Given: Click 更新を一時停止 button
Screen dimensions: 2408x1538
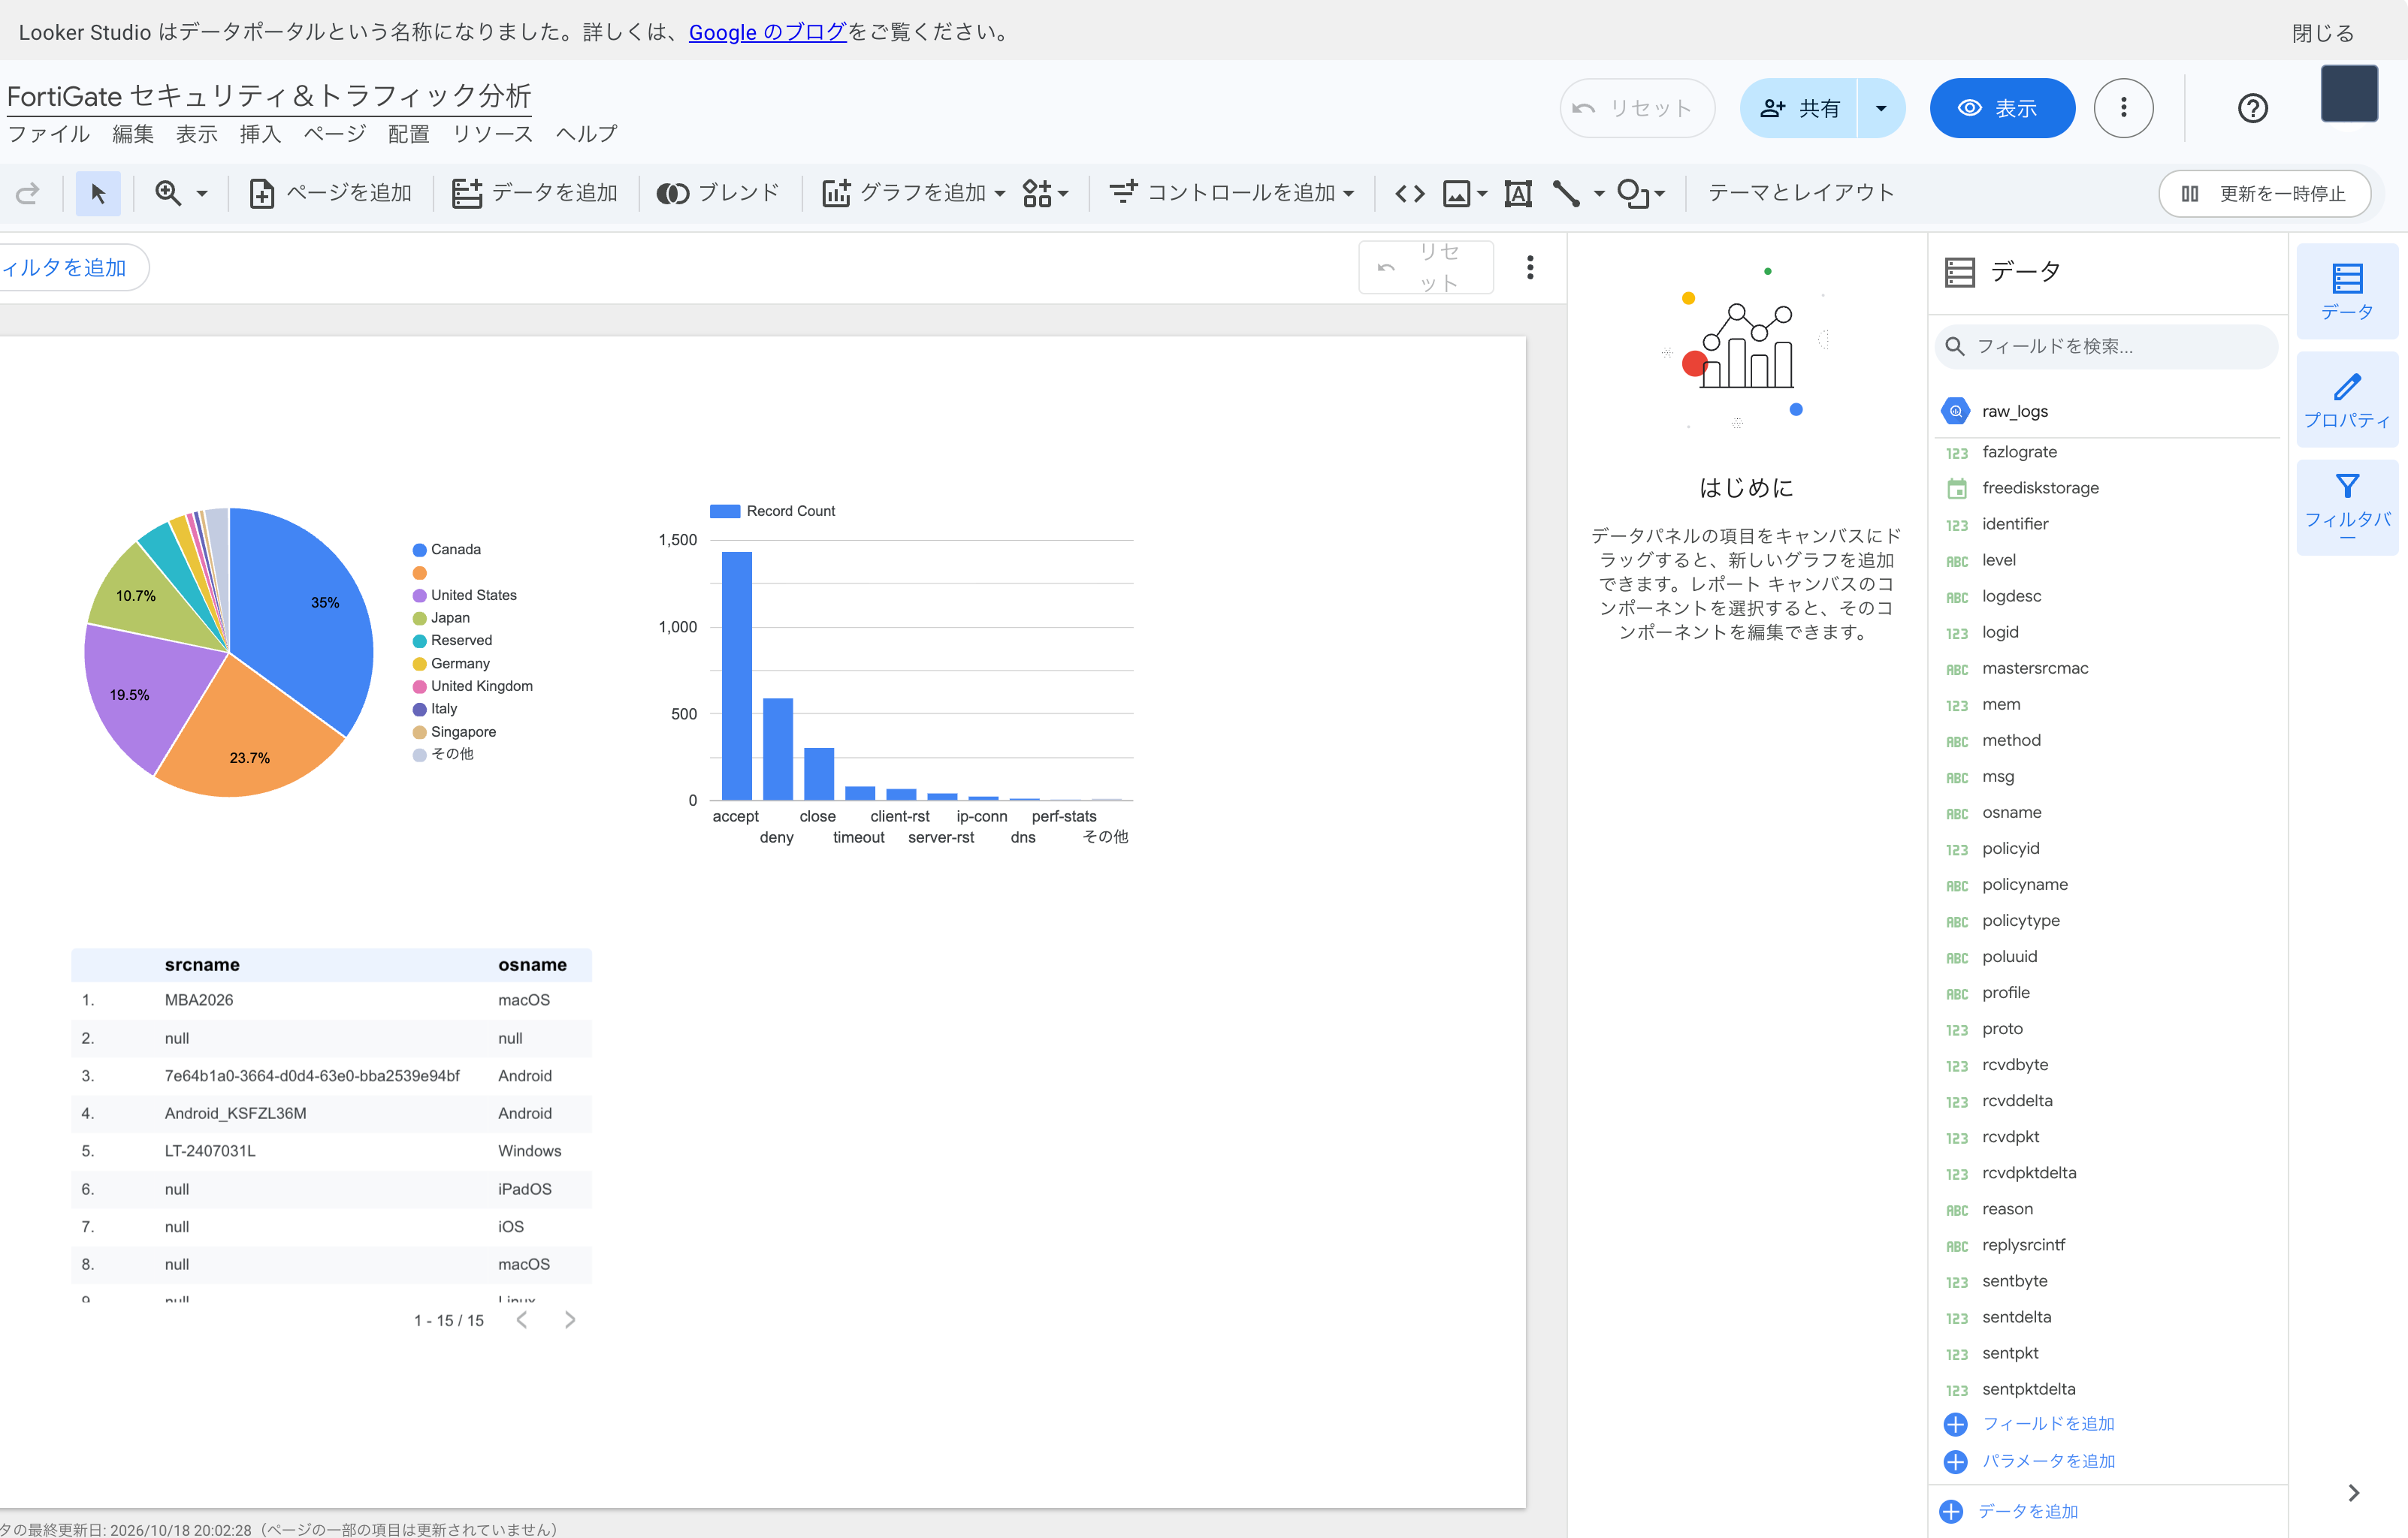Looking at the screenshot, I should (2265, 193).
